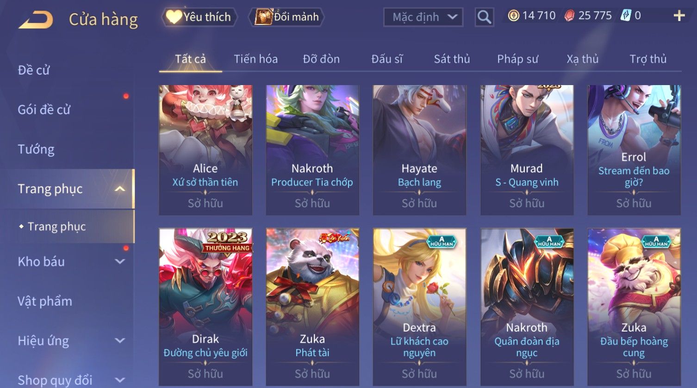The image size is (697, 388).
Task: Select the Sát thủ tab
Action: click(x=452, y=59)
